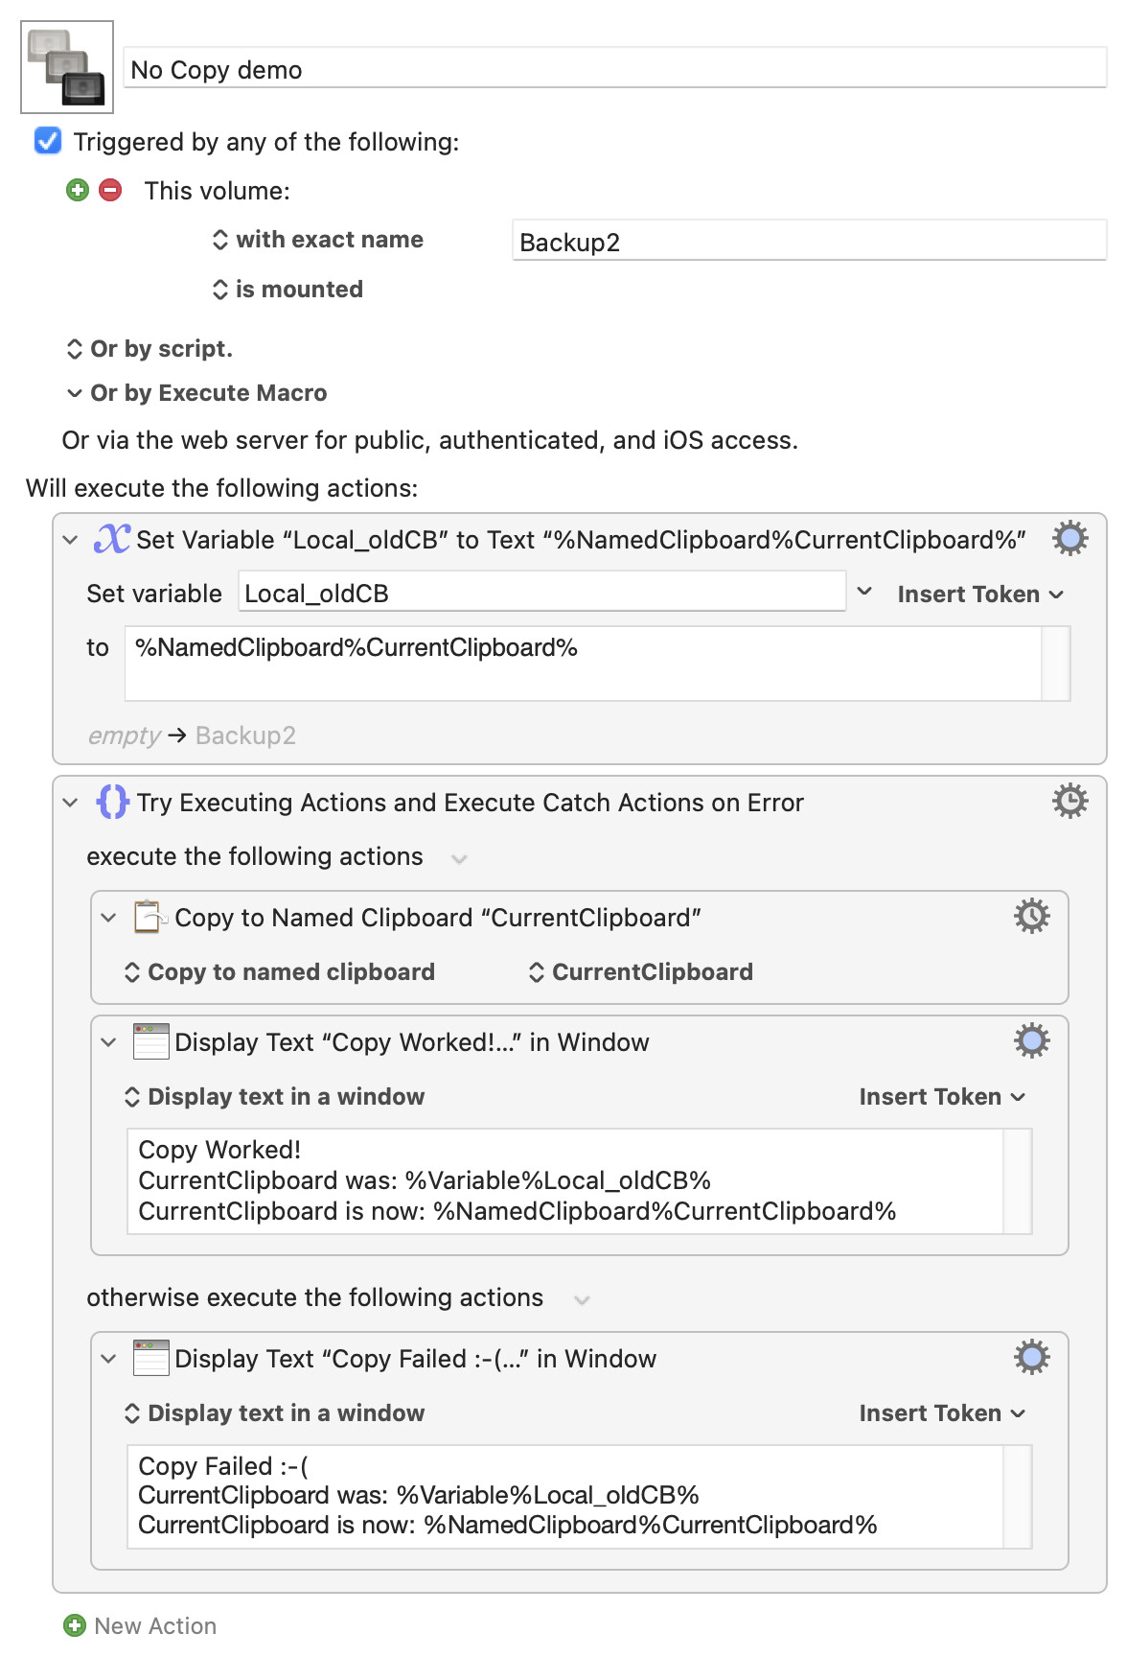Open Insert Token menu in Set Variable action
Screen dimensions: 1127x1657
979,595
